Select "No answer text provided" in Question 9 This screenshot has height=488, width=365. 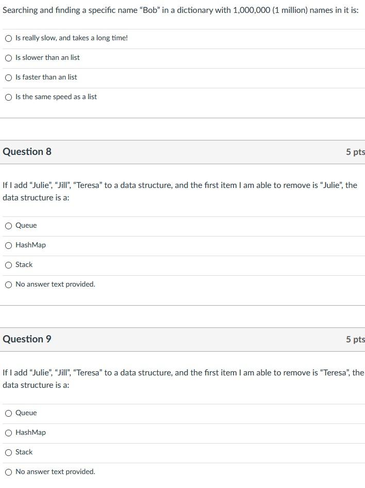point(8,471)
